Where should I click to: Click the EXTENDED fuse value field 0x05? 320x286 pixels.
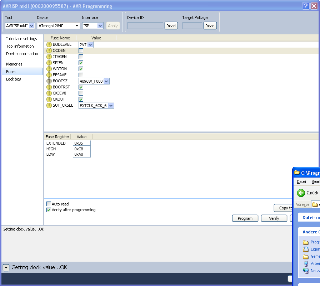[x=82, y=143]
